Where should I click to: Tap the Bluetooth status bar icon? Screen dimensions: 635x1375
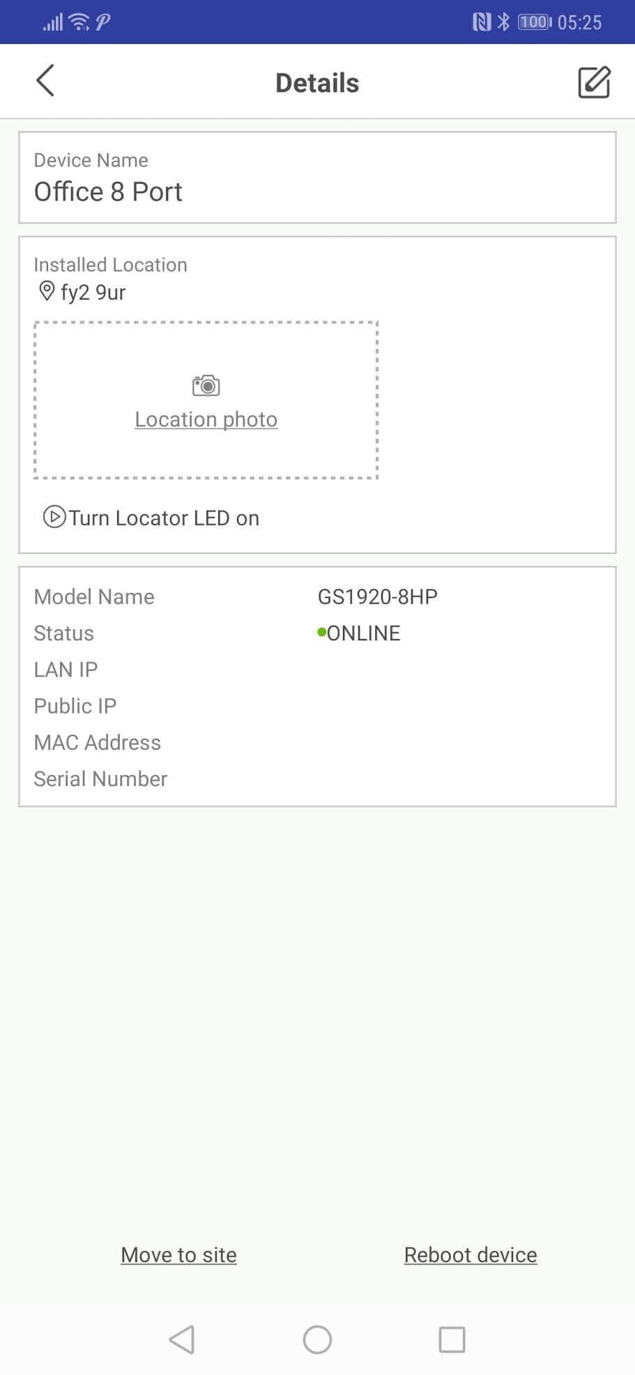pos(503,22)
